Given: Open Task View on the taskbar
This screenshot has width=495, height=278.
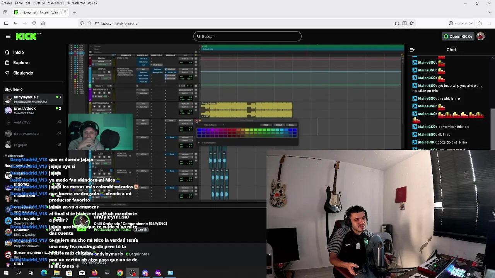Looking at the screenshot, I should click(x=31, y=273).
